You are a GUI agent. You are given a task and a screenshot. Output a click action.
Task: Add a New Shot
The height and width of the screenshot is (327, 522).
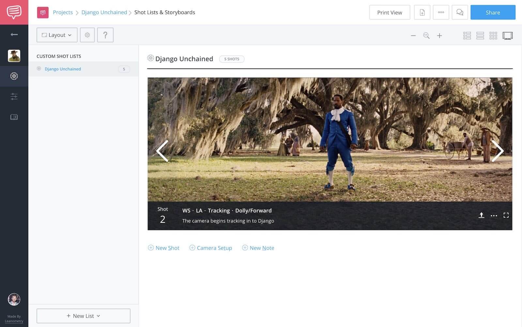click(164, 248)
